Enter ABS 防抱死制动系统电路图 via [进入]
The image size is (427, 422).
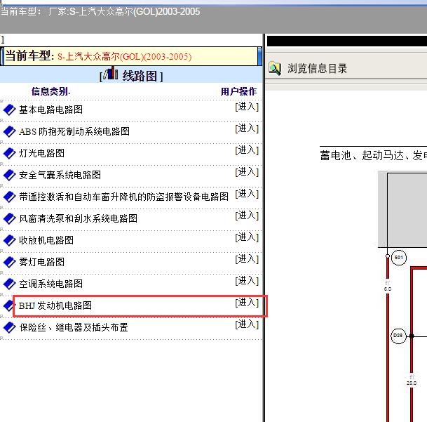pos(247,128)
